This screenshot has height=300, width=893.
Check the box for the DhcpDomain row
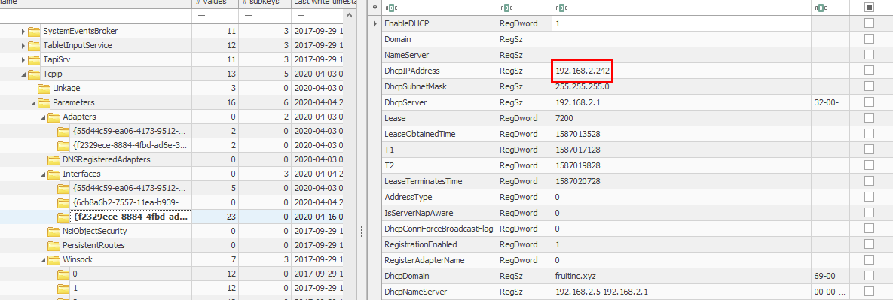869,276
